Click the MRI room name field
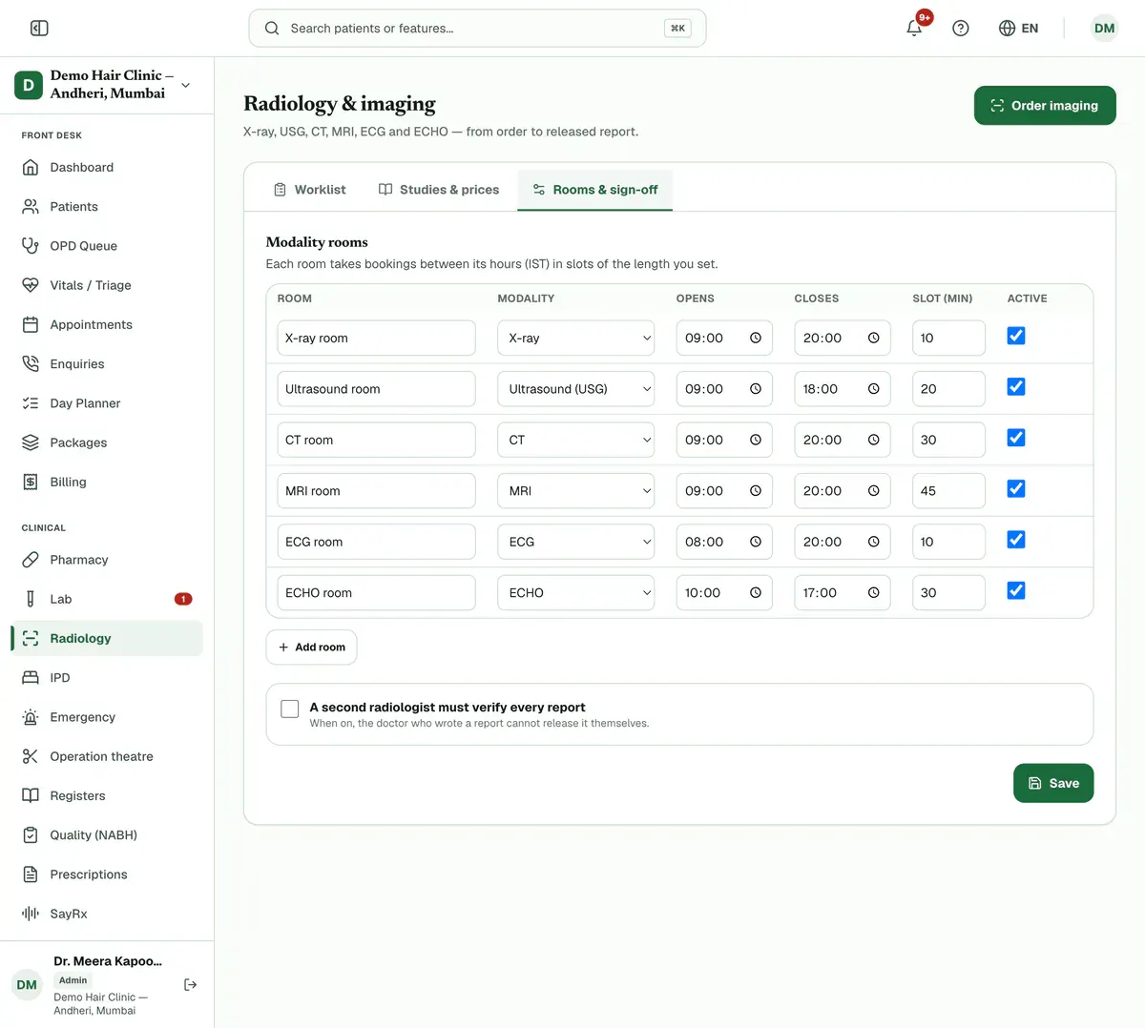This screenshot has height=1028, width=1145. coord(376,491)
